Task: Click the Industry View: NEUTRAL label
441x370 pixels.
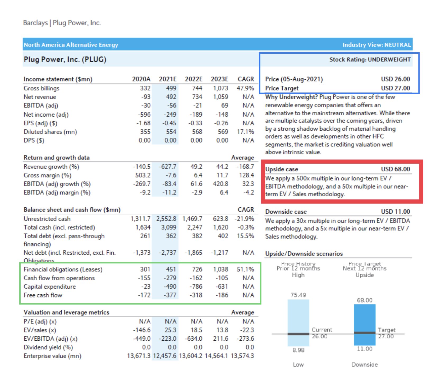Action: 376,45
